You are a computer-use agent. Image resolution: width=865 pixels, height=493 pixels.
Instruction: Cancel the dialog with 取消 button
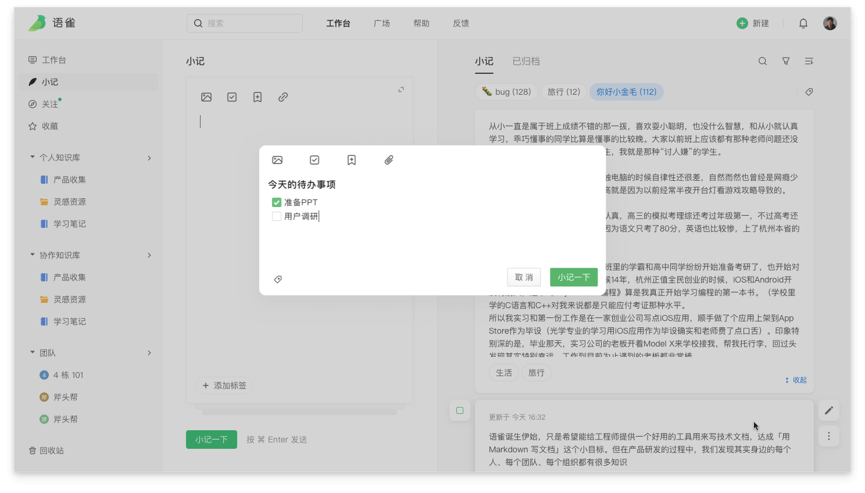tap(524, 277)
